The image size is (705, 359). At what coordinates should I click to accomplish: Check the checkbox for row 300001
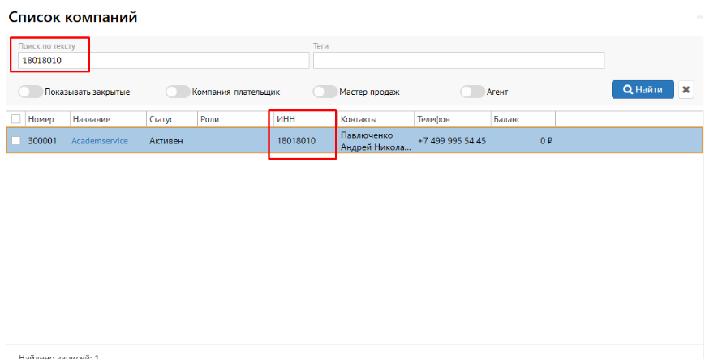[15, 141]
